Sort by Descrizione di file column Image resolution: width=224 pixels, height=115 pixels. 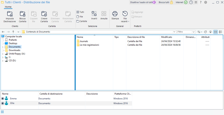[x=143, y=37]
